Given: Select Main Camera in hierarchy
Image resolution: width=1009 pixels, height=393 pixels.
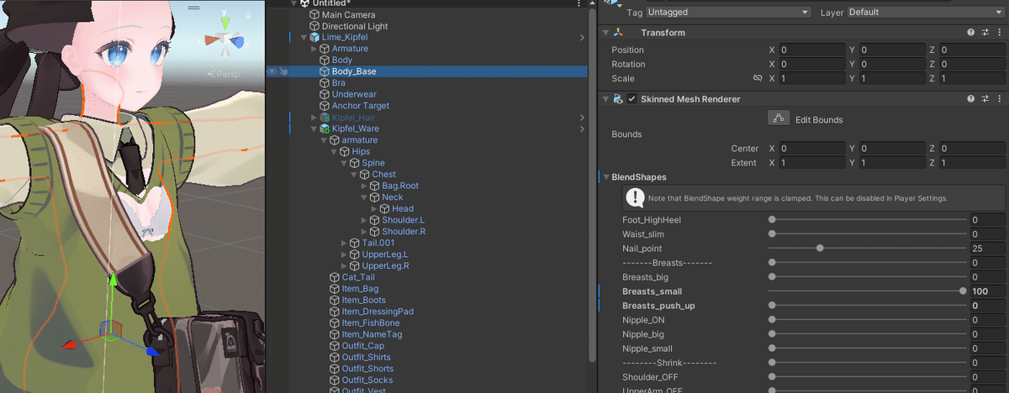Looking at the screenshot, I should click(x=348, y=15).
